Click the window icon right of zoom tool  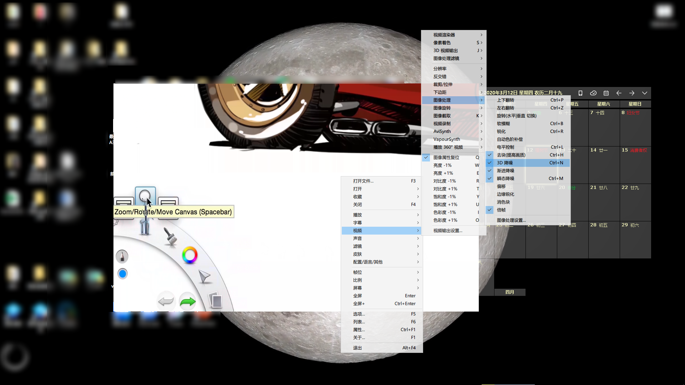(x=168, y=201)
